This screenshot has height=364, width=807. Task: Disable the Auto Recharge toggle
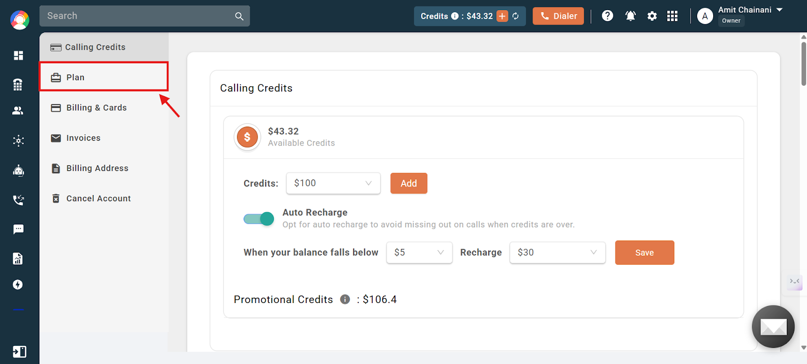click(259, 219)
